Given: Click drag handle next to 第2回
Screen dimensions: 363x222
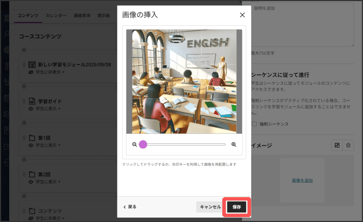Looking at the screenshot, I should click(x=24, y=174).
